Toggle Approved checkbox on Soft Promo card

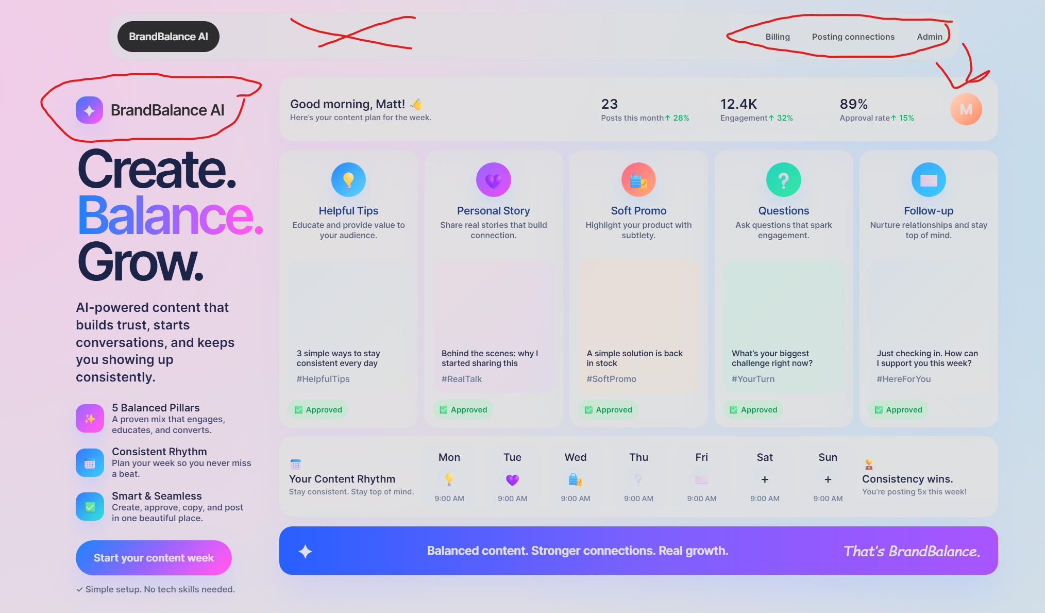pyautogui.click(x=589, y=410)
